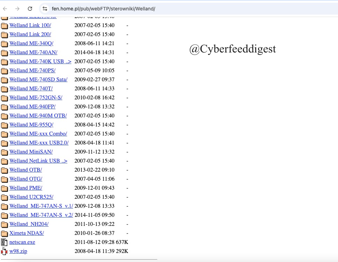Open Welland ME-940M OTB link
The width and height of the screenshot is (338, 262).
pos(38,115)
